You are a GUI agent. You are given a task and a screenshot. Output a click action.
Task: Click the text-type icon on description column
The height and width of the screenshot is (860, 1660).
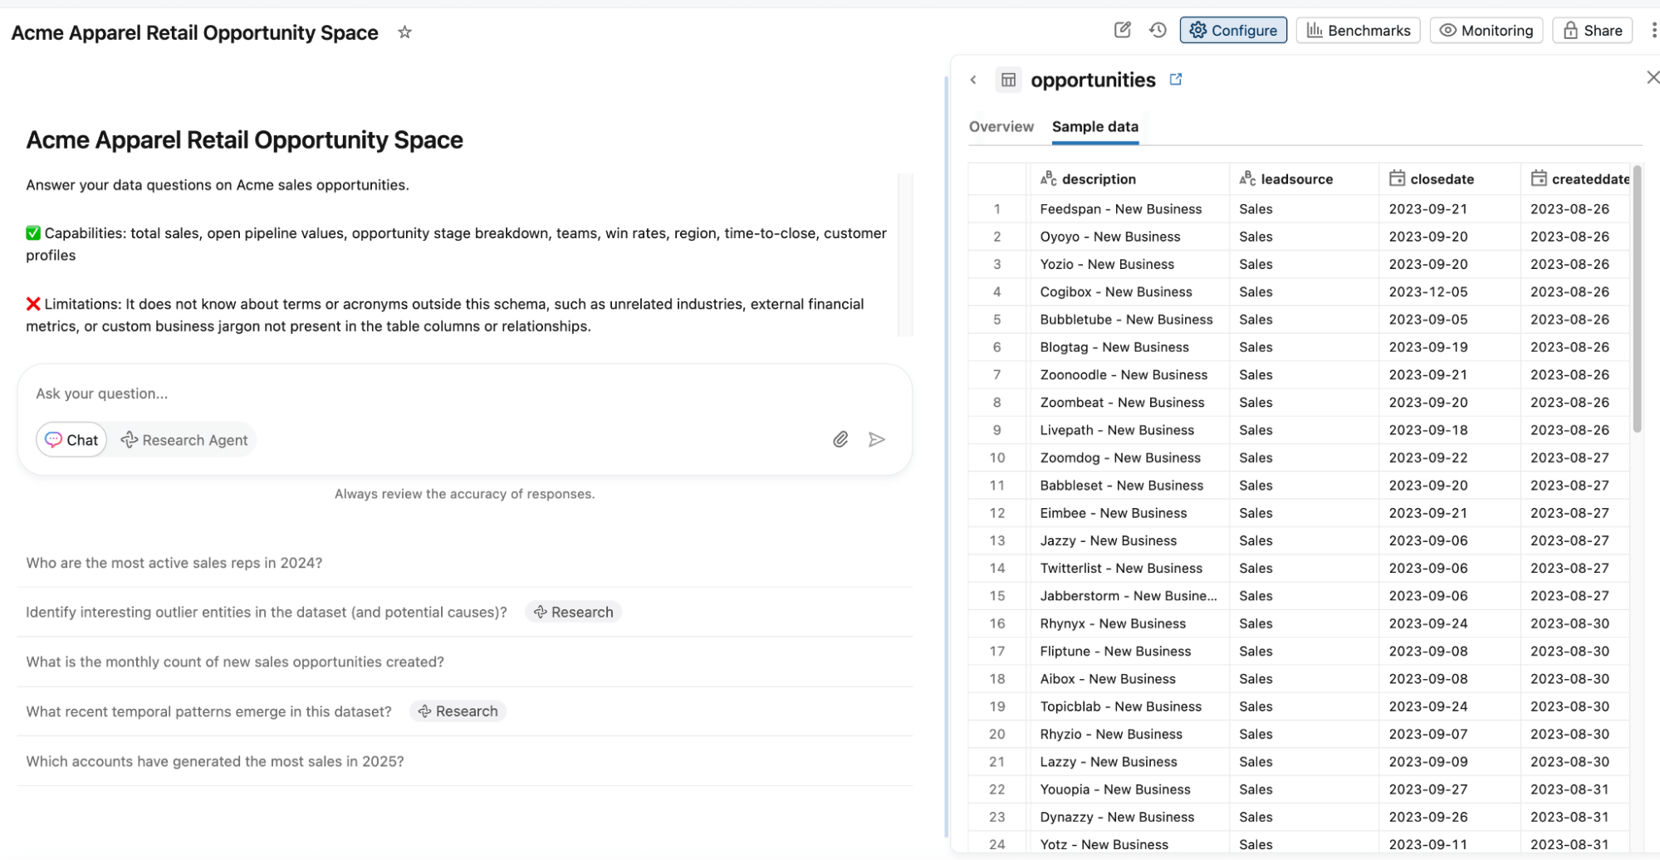point(1048,178)
